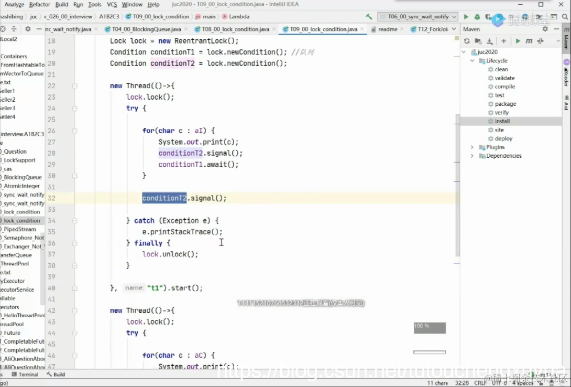This screenshot has width=571, height=387.
Task: Hide the Project panel with minus icon
Action: [x=39, y=29]
